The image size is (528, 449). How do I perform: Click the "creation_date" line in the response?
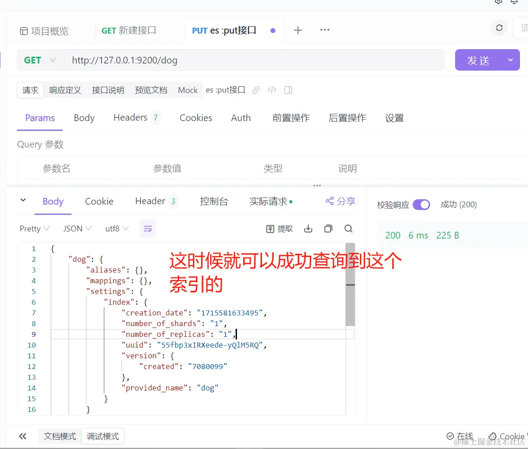point(194,313)
